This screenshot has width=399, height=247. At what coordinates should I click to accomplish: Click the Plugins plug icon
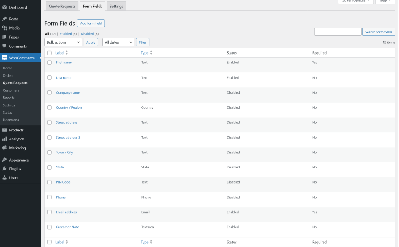(4, 169)
